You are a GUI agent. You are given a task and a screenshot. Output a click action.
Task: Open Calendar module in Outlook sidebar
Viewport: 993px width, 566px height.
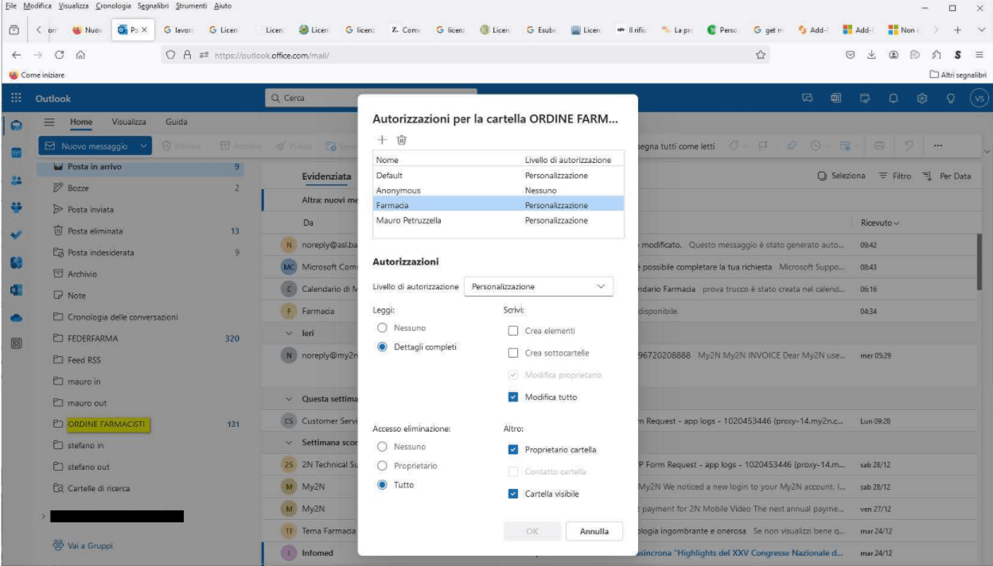17,153
